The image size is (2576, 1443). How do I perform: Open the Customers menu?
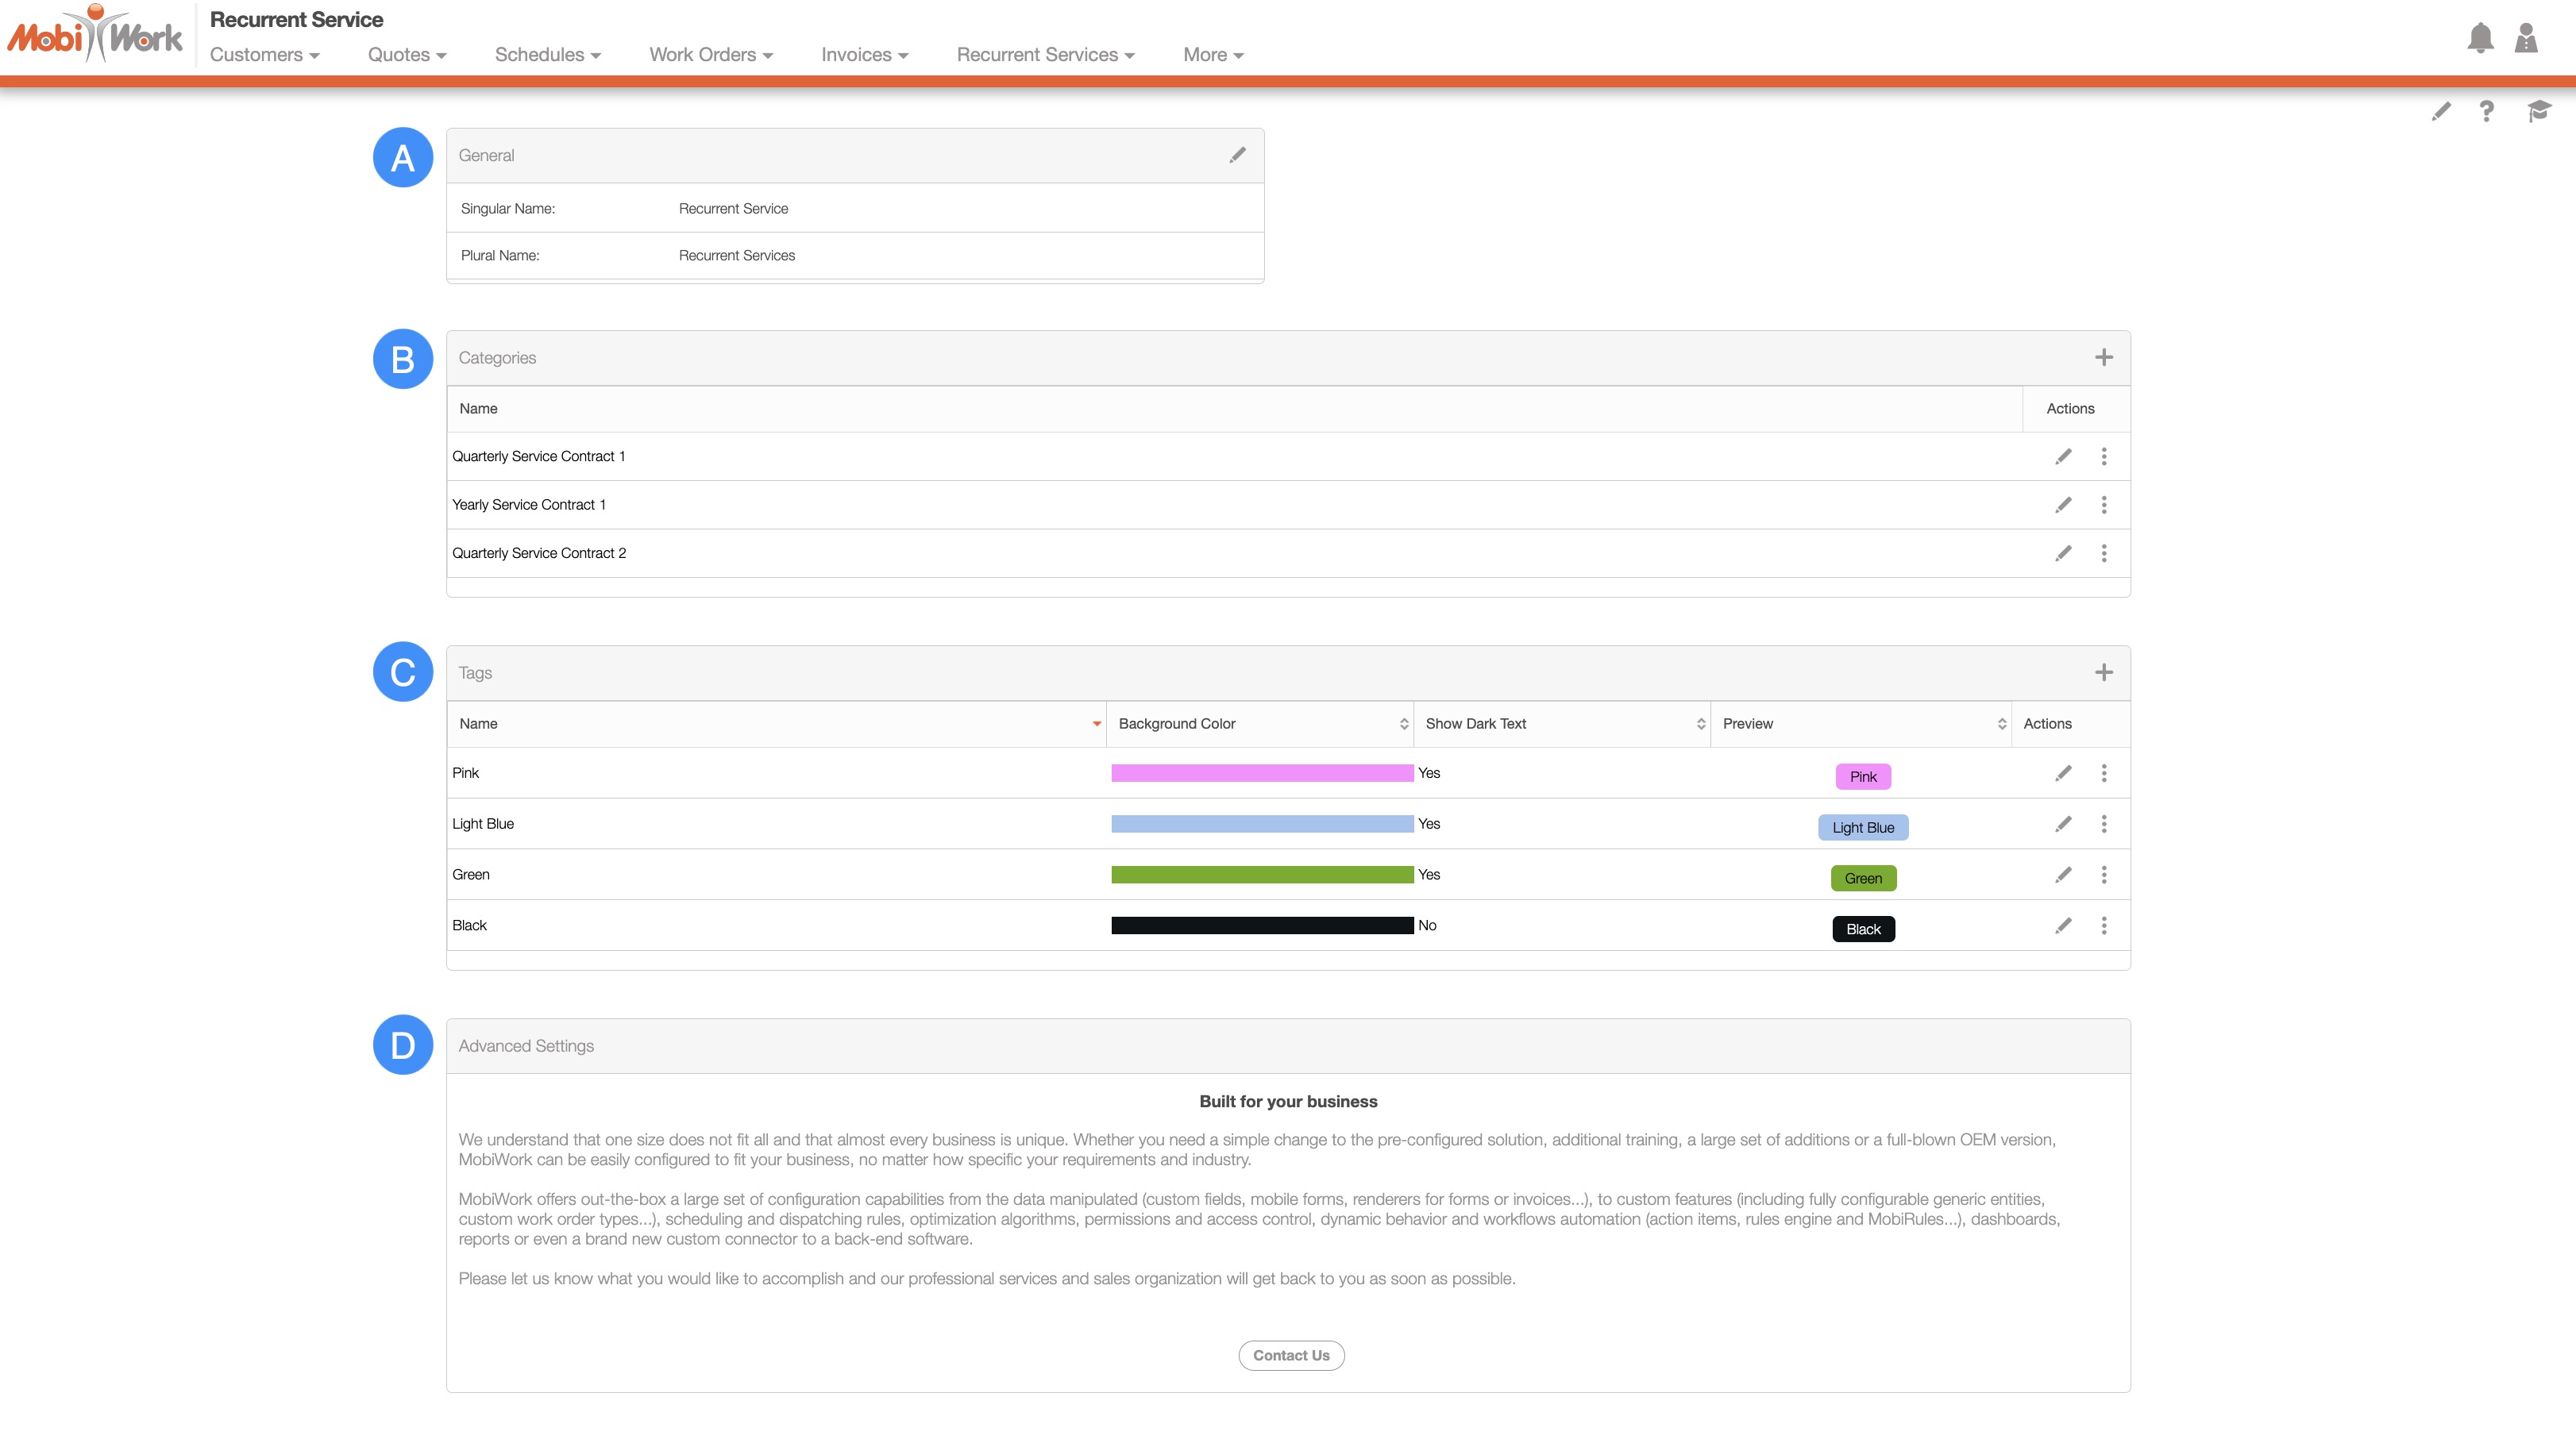pyautogui.click(x=264, y=55)
